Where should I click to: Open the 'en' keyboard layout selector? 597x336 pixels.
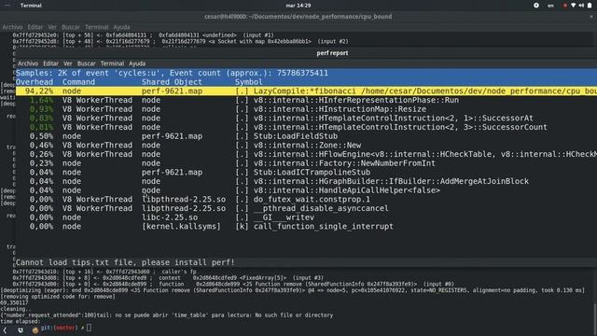(x=550, y=6)
